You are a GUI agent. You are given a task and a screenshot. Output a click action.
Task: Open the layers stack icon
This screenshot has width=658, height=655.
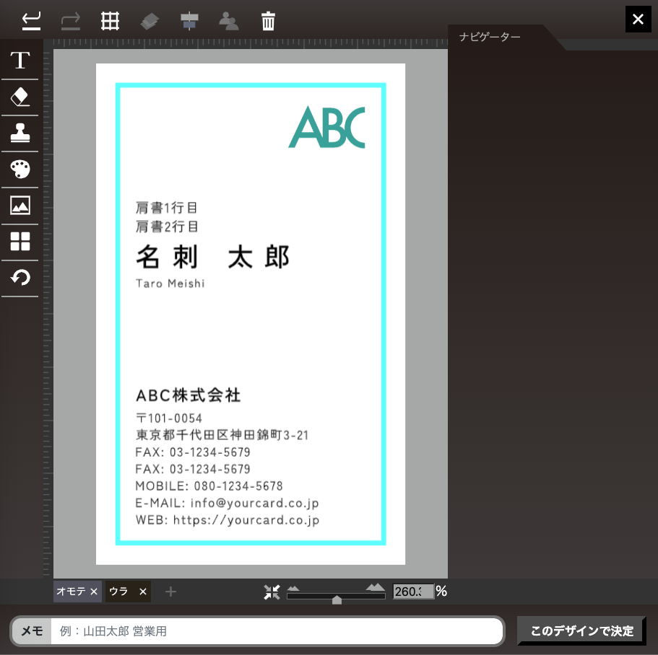(150, 22)
